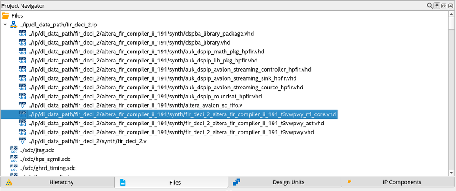Click the search magnifier icon in Project Navigator

click(x=430, y=5)
